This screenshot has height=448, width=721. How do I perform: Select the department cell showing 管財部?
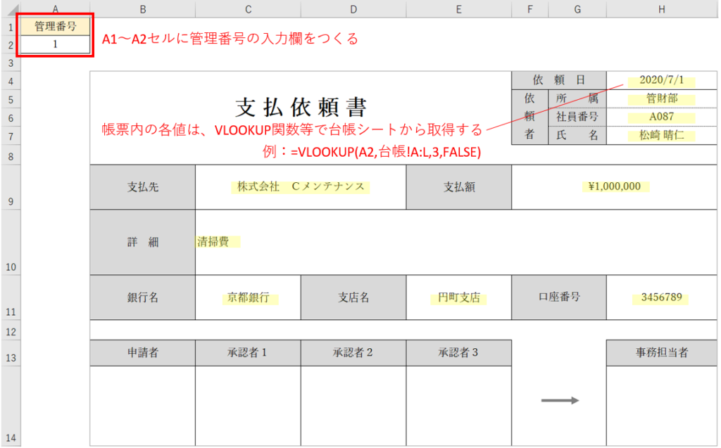[661, 99]
